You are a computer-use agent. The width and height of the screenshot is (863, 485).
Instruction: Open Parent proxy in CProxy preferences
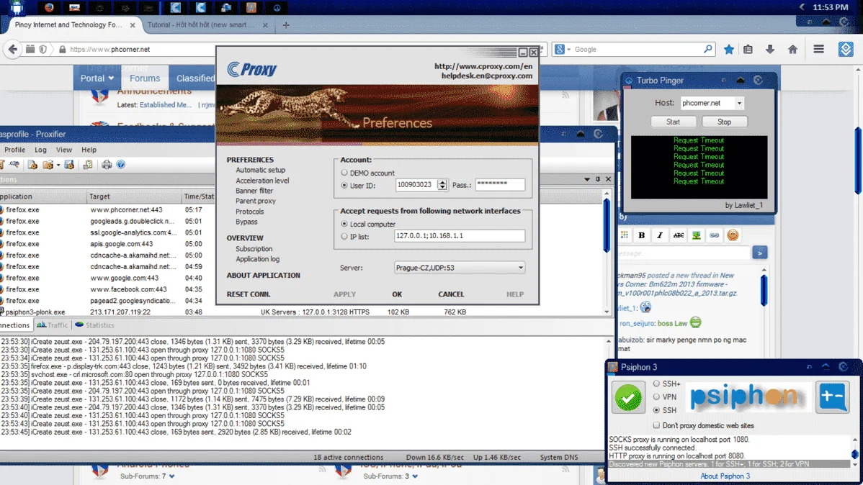tap(256, 201)
